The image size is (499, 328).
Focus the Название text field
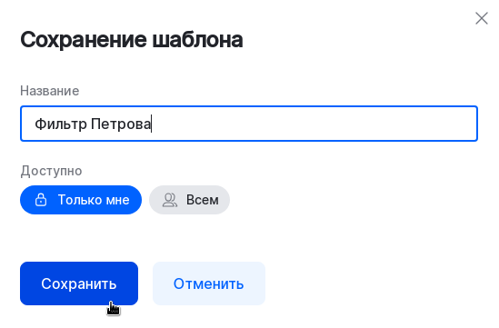point(249,124)
